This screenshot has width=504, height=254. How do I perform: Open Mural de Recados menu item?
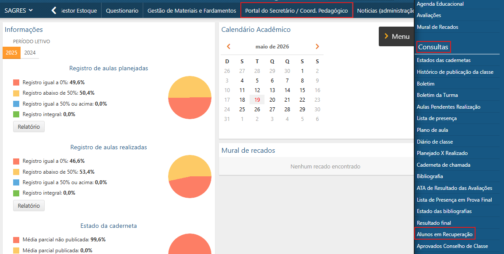click(x=437, y=27)
